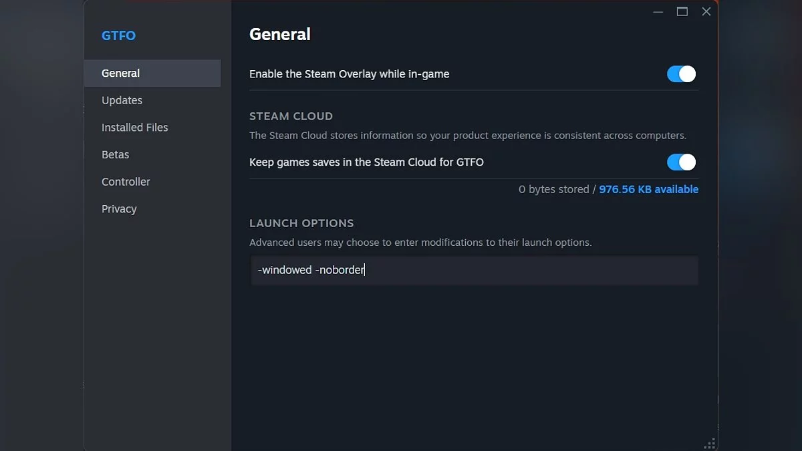Click the '0 bytes stored' text
The width and height of the screenshot is (802, 451).
click(x=553, y=190)
